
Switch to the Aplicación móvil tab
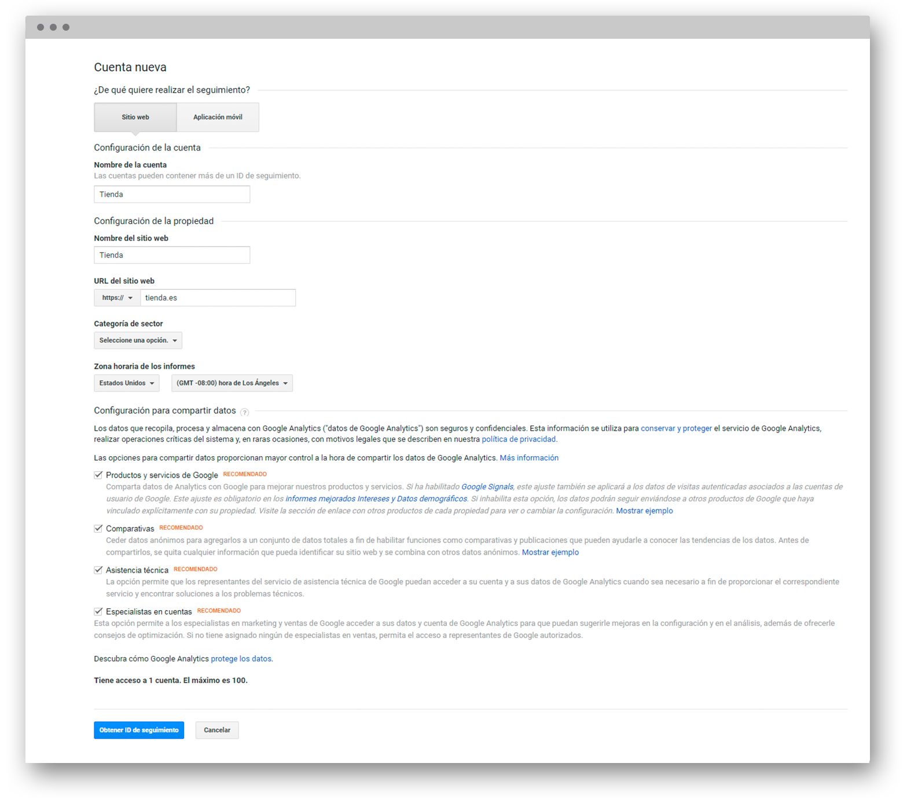pyautogui.click(x=218, y=117)
